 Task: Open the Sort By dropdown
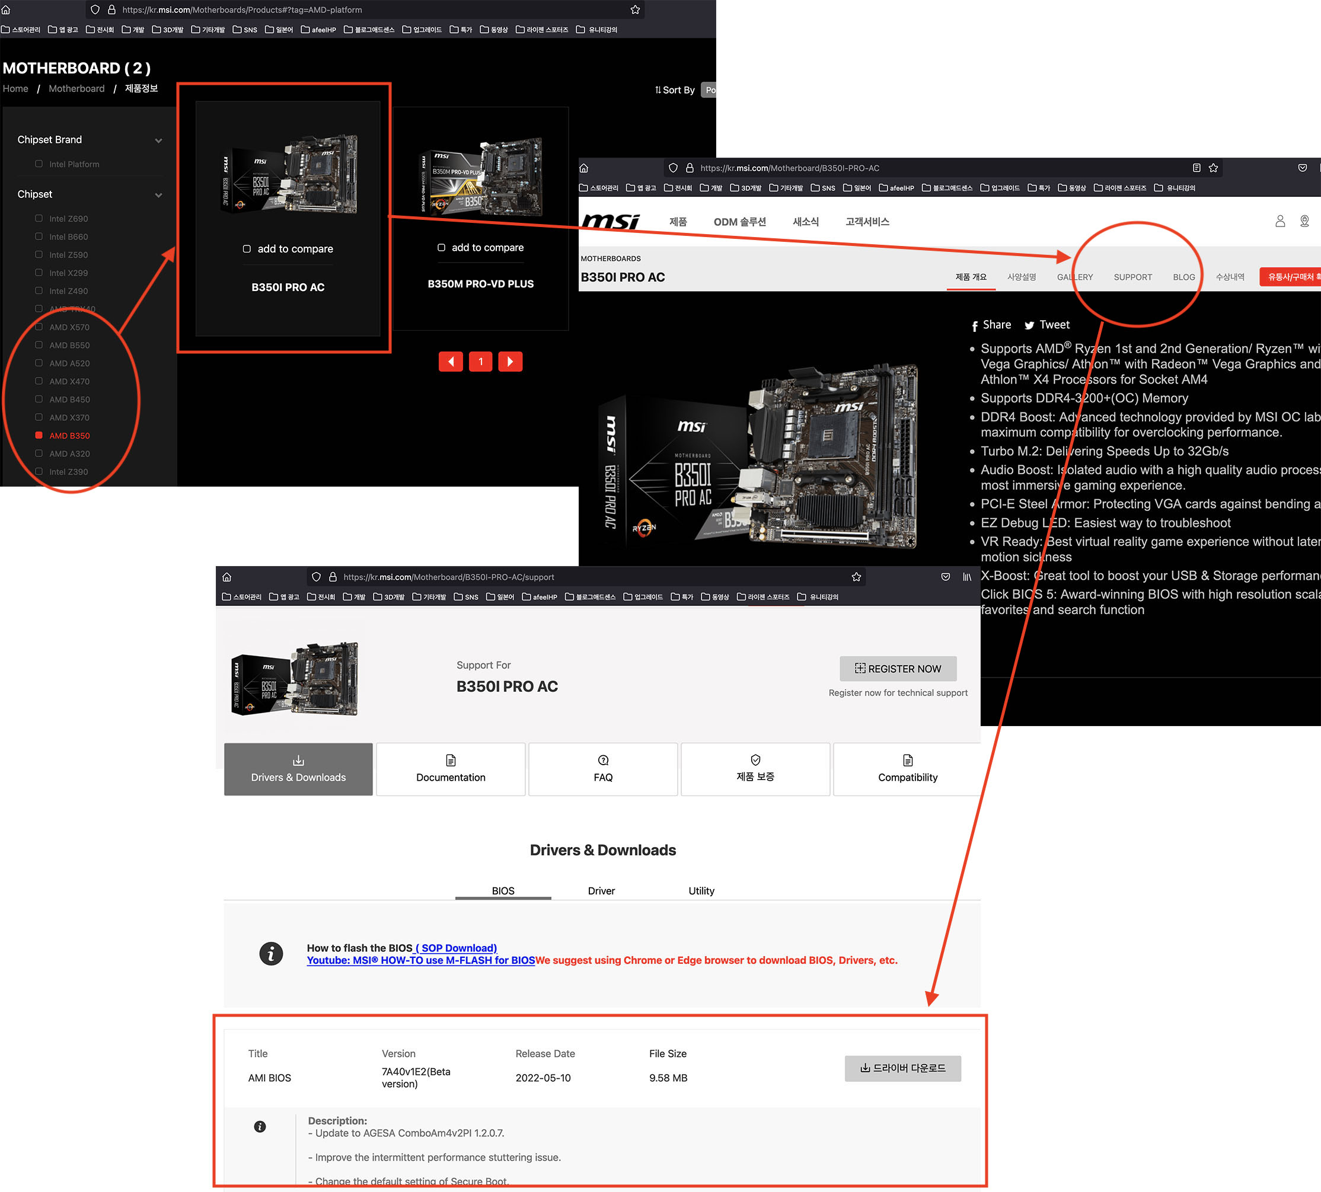coord(709,90)
